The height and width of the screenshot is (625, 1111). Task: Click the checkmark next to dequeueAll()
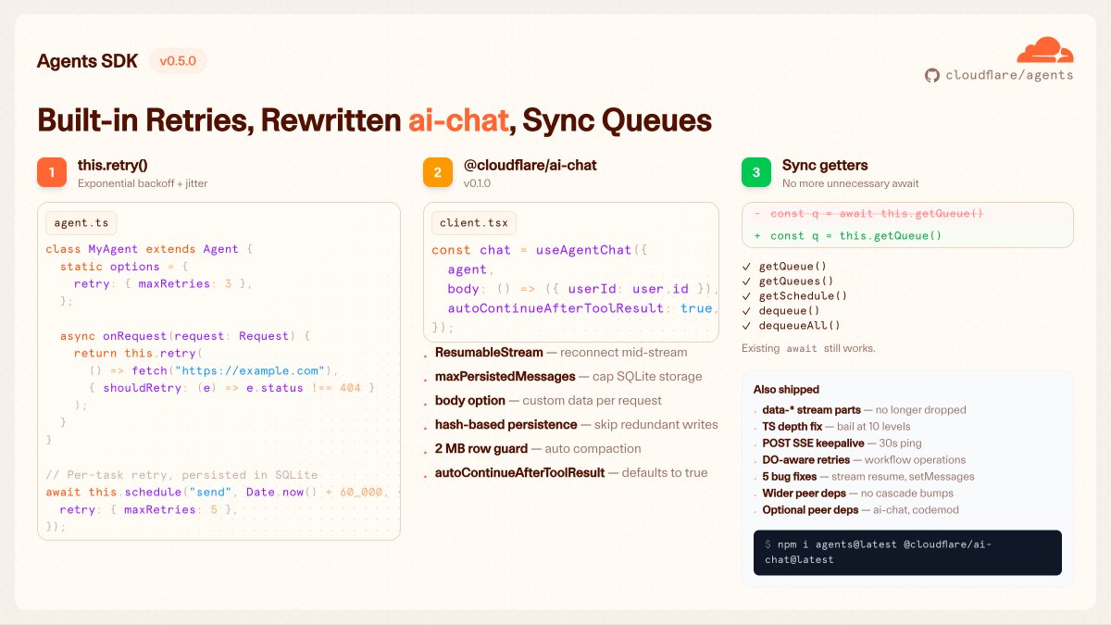tap(746, 326)
